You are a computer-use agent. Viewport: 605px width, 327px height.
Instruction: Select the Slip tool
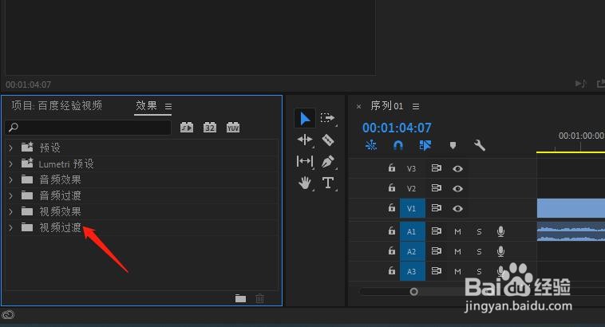coord(305,161)
